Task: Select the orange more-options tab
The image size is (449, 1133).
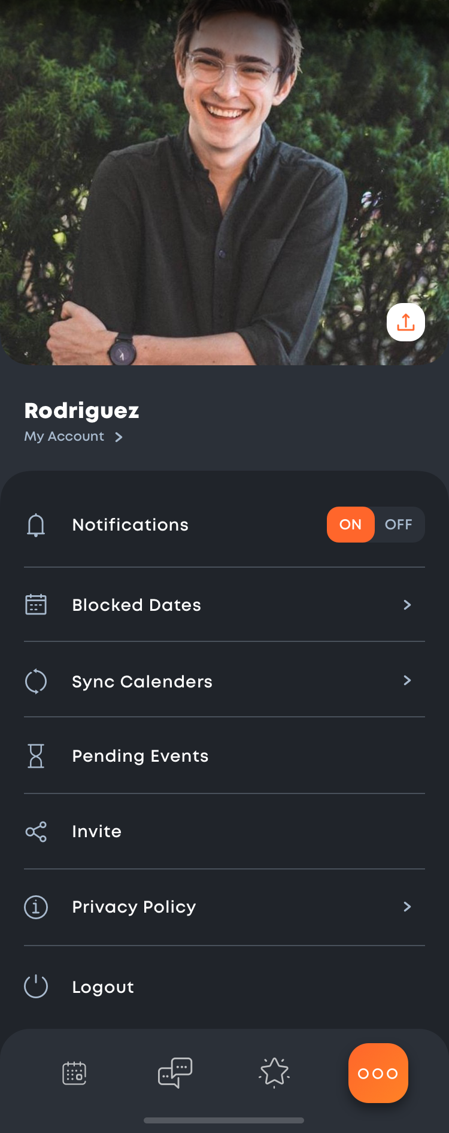Action: (378, 1073)
